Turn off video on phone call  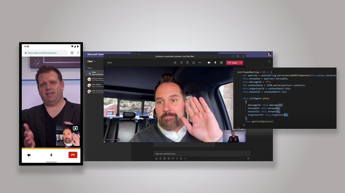pyautogui.click(x=29, y=155)
